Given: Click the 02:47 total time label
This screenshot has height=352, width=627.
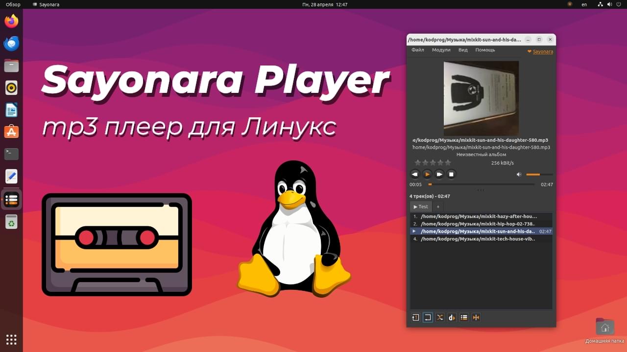Looking at the screenshot, I should tap(547, 185).
